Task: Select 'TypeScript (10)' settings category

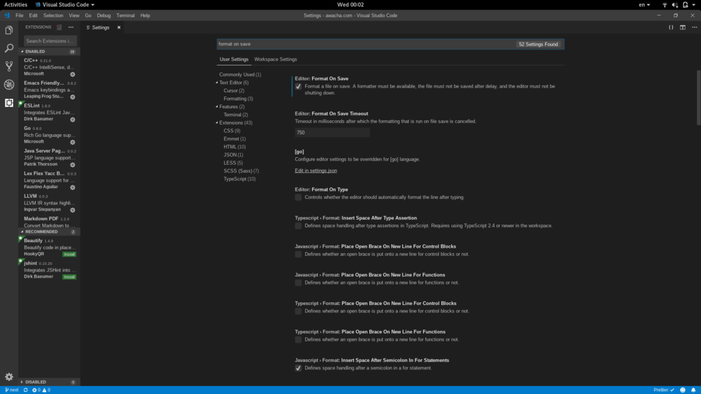Action: (x=240, y=179)
